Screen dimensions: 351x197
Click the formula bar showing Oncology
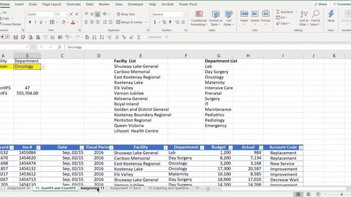point(207,47)
